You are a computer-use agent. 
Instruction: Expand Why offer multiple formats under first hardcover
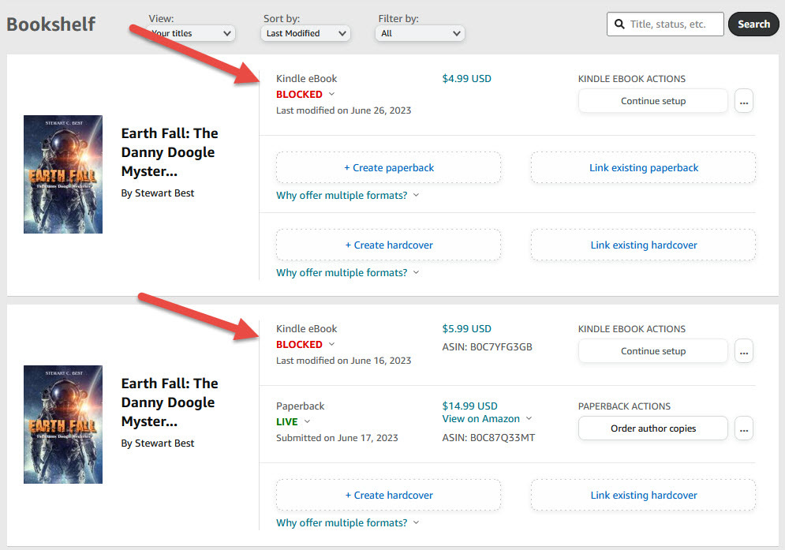click(347, 272)
